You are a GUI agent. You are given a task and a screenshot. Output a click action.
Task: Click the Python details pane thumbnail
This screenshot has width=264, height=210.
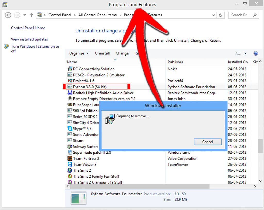point(78,198)
